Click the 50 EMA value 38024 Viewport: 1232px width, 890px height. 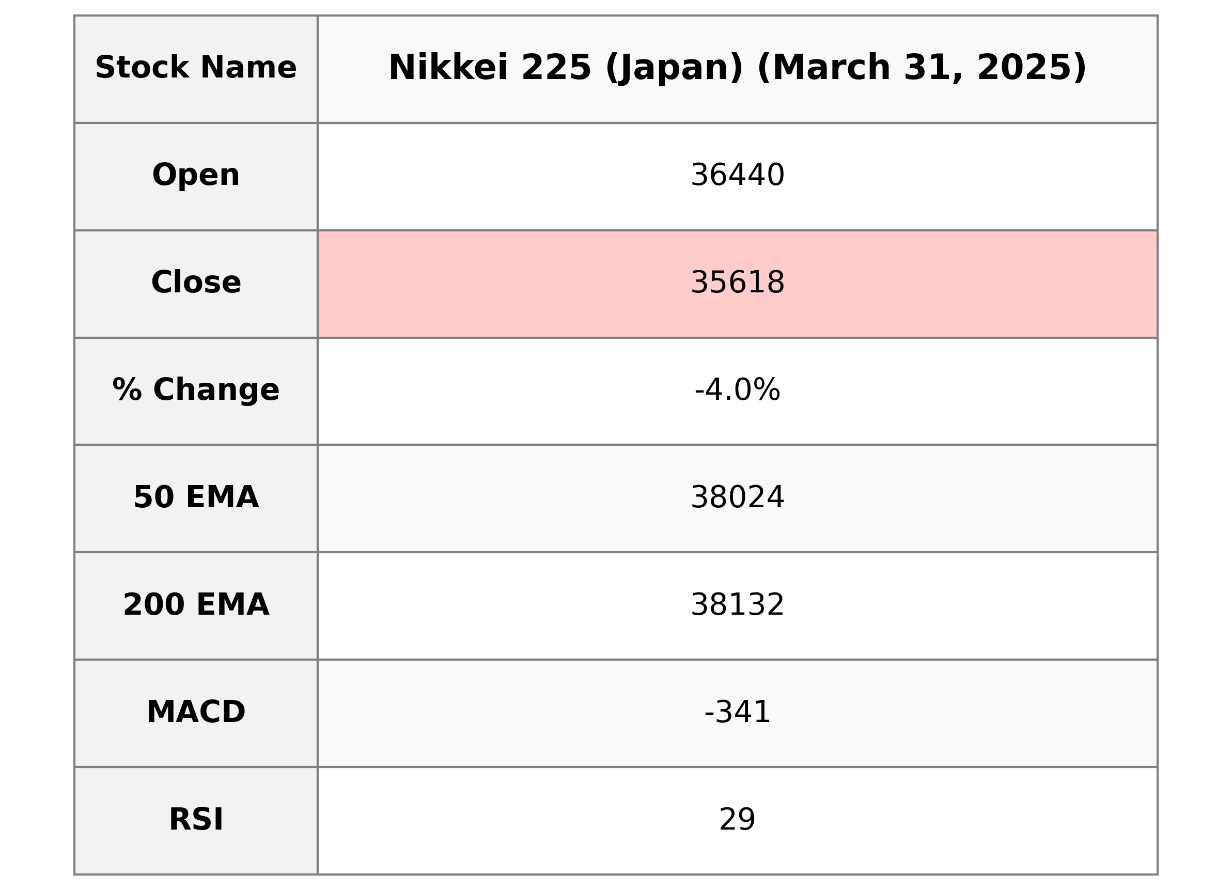(x=737, y=497)
